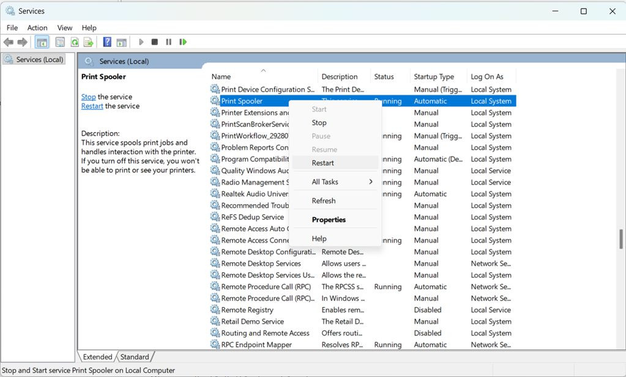Click the Up sort arrow above Name

point(263,70)
